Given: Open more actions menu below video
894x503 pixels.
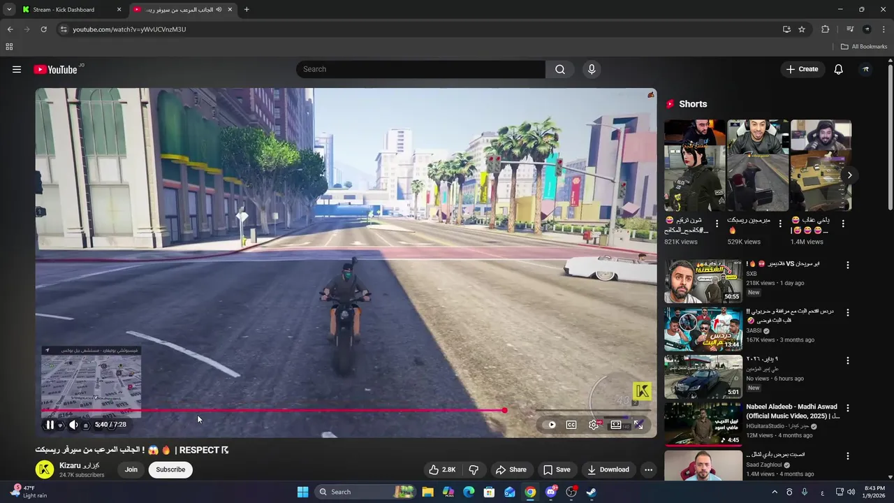Looking at the screenshot, I should (x=648, y=469).
